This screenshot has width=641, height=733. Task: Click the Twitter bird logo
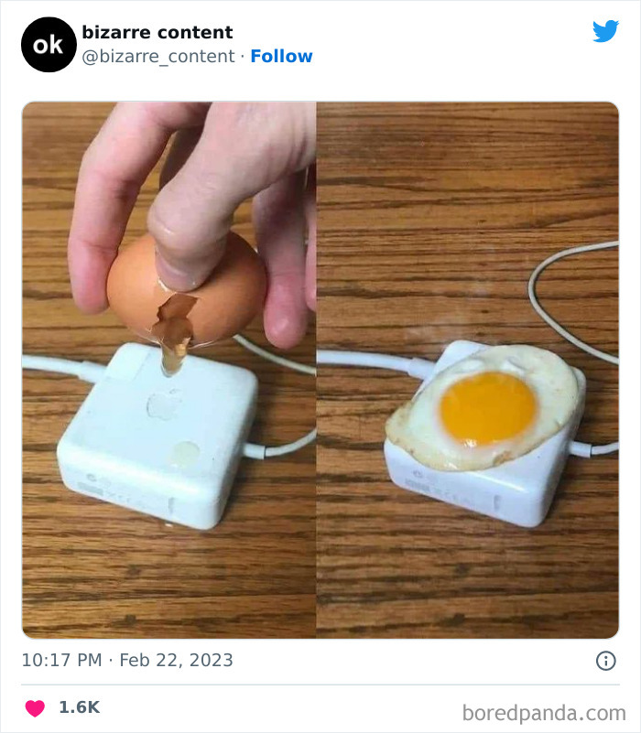click(605, 31)
